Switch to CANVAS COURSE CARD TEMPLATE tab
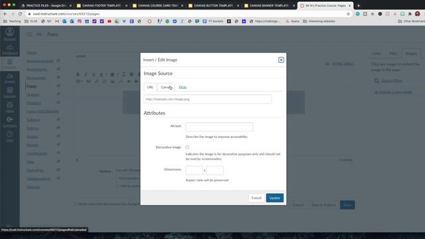Viewport: 425px width, 239px height. click(157, 5)
